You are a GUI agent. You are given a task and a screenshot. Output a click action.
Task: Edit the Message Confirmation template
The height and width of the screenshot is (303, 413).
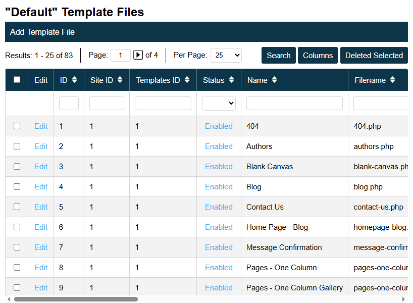[x=41, y=247]
